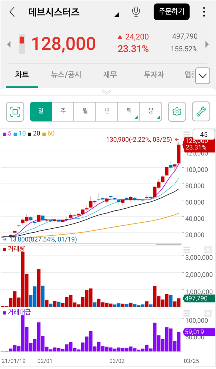Open the three-dot overflow menu
This screenshot has height=369, width=216.
pyautogui.click(x=204, y=12)
